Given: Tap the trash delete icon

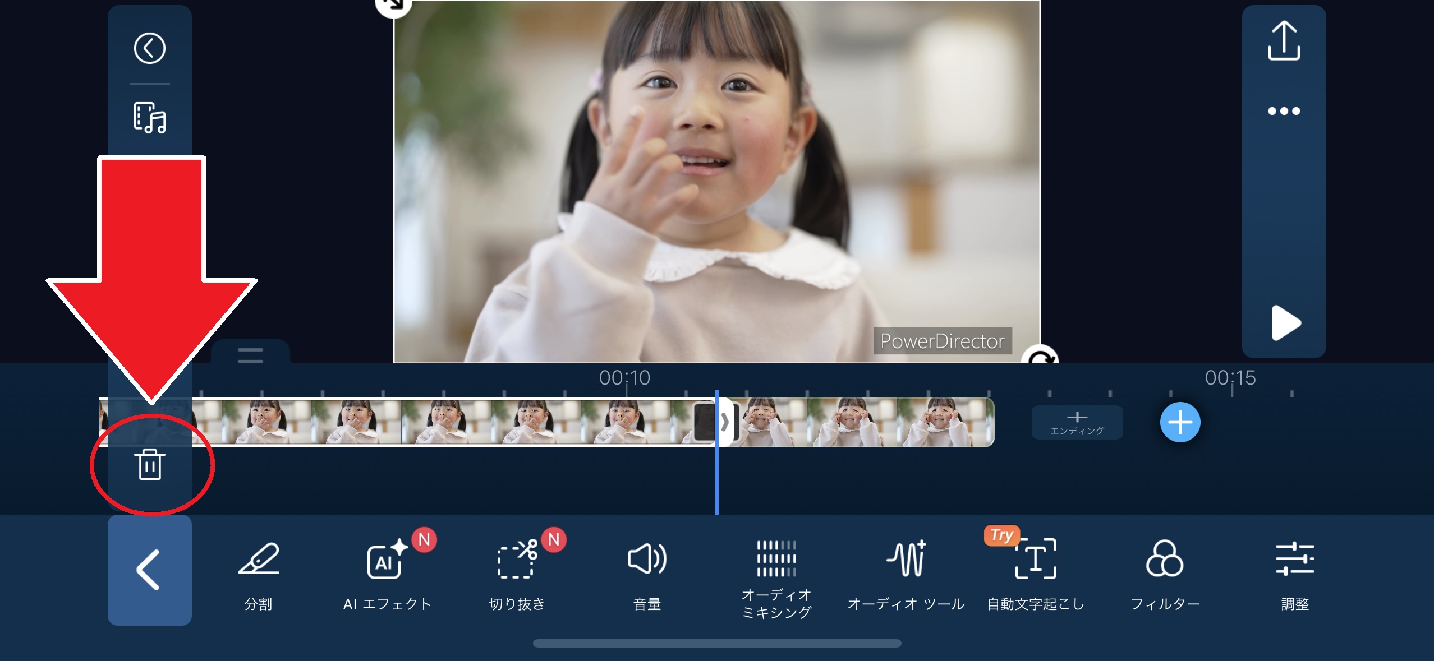Looking at the screenshot, I should (x=150, y=464).
